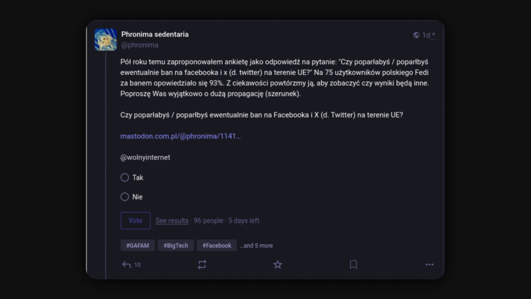
Task: Click the 'See results' link
Action: [172, 221]
